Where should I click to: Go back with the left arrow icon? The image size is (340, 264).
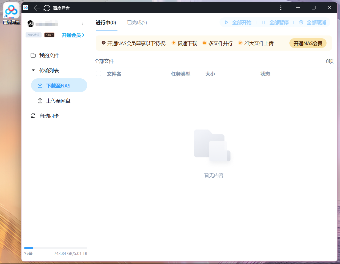click(37, 8)
